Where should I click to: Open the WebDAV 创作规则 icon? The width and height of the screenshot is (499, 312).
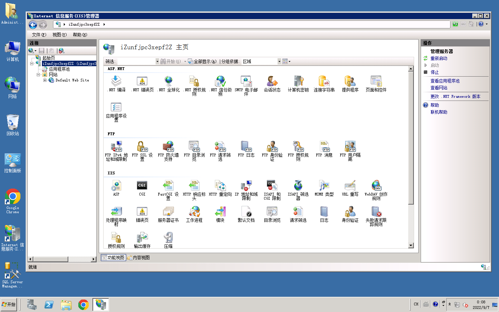click(x=376, y=190)
